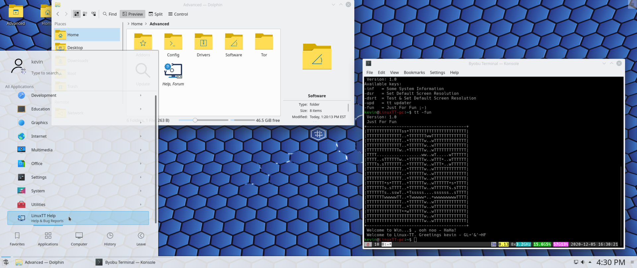Expand the Internet category
Image resolution: width=637 pixels, height=268 pixels.
pos(78,136)
